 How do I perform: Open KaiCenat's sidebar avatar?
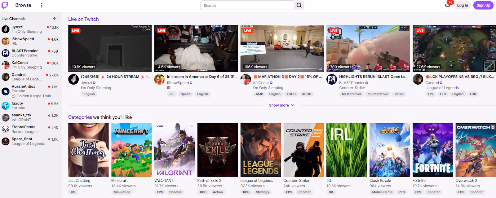(6, 65)
